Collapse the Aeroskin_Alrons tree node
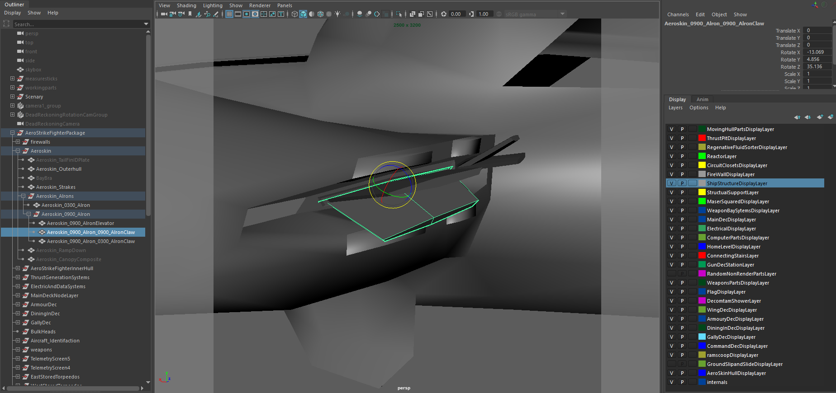The height and width of the screenshot is (393, 836). point(23,196)
